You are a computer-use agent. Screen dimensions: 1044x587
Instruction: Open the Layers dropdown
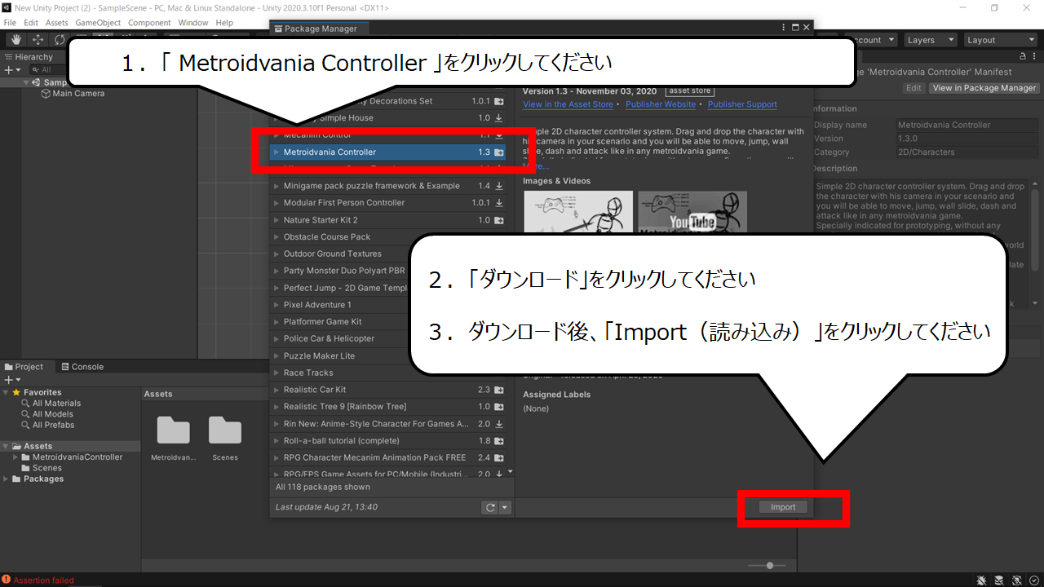929,40
